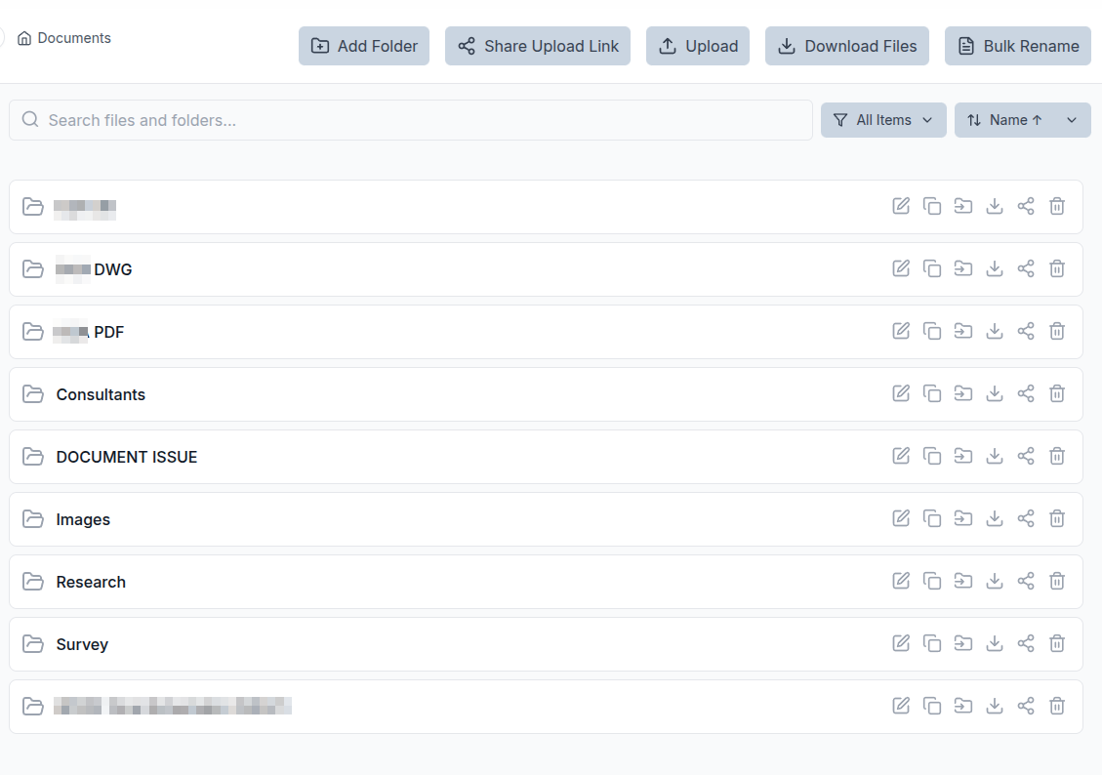
Task: Copy the Research folder
Action: [932, 581]
